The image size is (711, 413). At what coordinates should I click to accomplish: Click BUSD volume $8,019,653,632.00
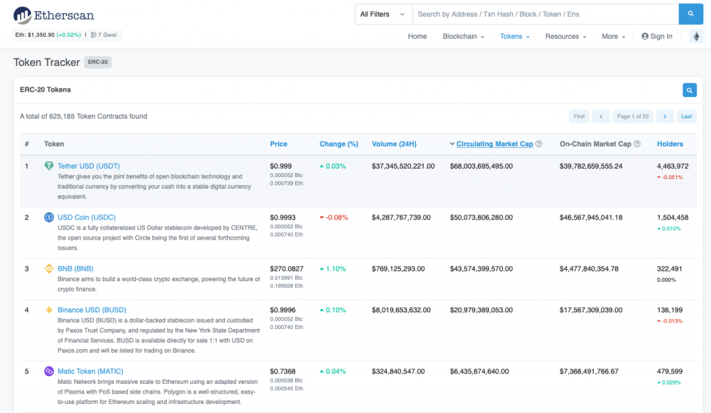pyautogui.click(x=401, y=310)
